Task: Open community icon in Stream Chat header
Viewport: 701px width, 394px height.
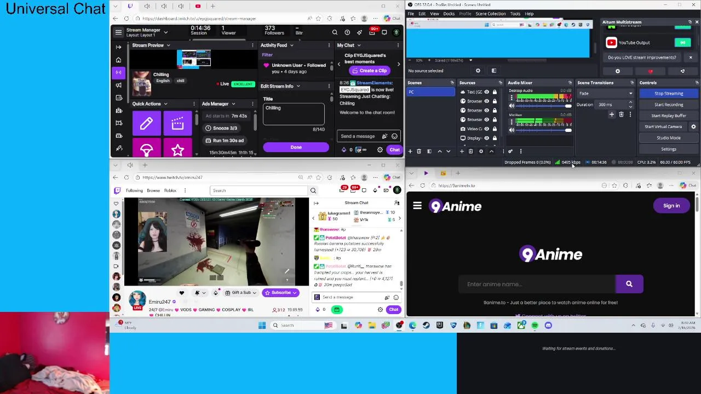Action: tap(397, 203)
